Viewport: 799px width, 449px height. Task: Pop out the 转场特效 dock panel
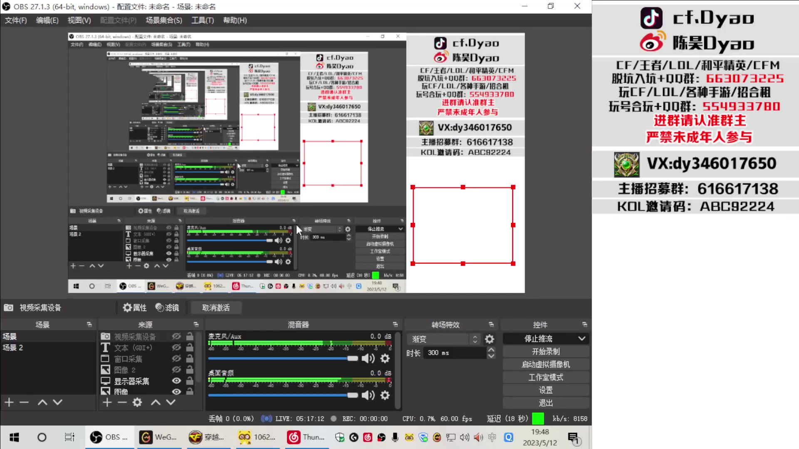click(x=491, y=324)
